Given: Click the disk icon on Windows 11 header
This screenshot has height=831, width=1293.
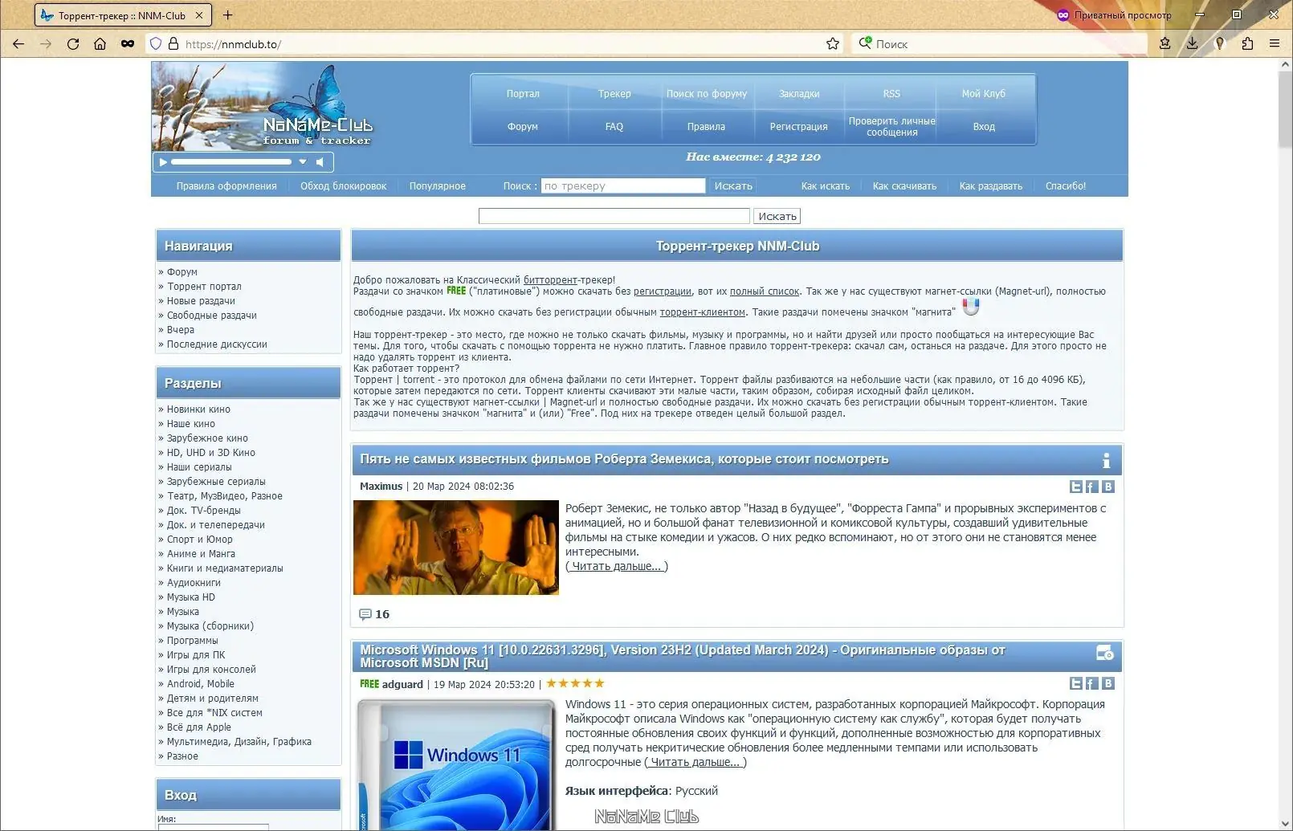Looking at the screenshot, I should (1105, 653).
